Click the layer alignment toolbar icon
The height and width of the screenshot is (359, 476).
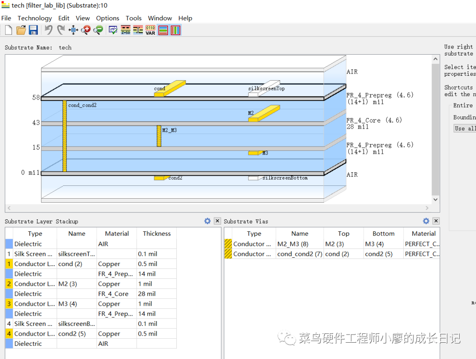pos(138,30)
